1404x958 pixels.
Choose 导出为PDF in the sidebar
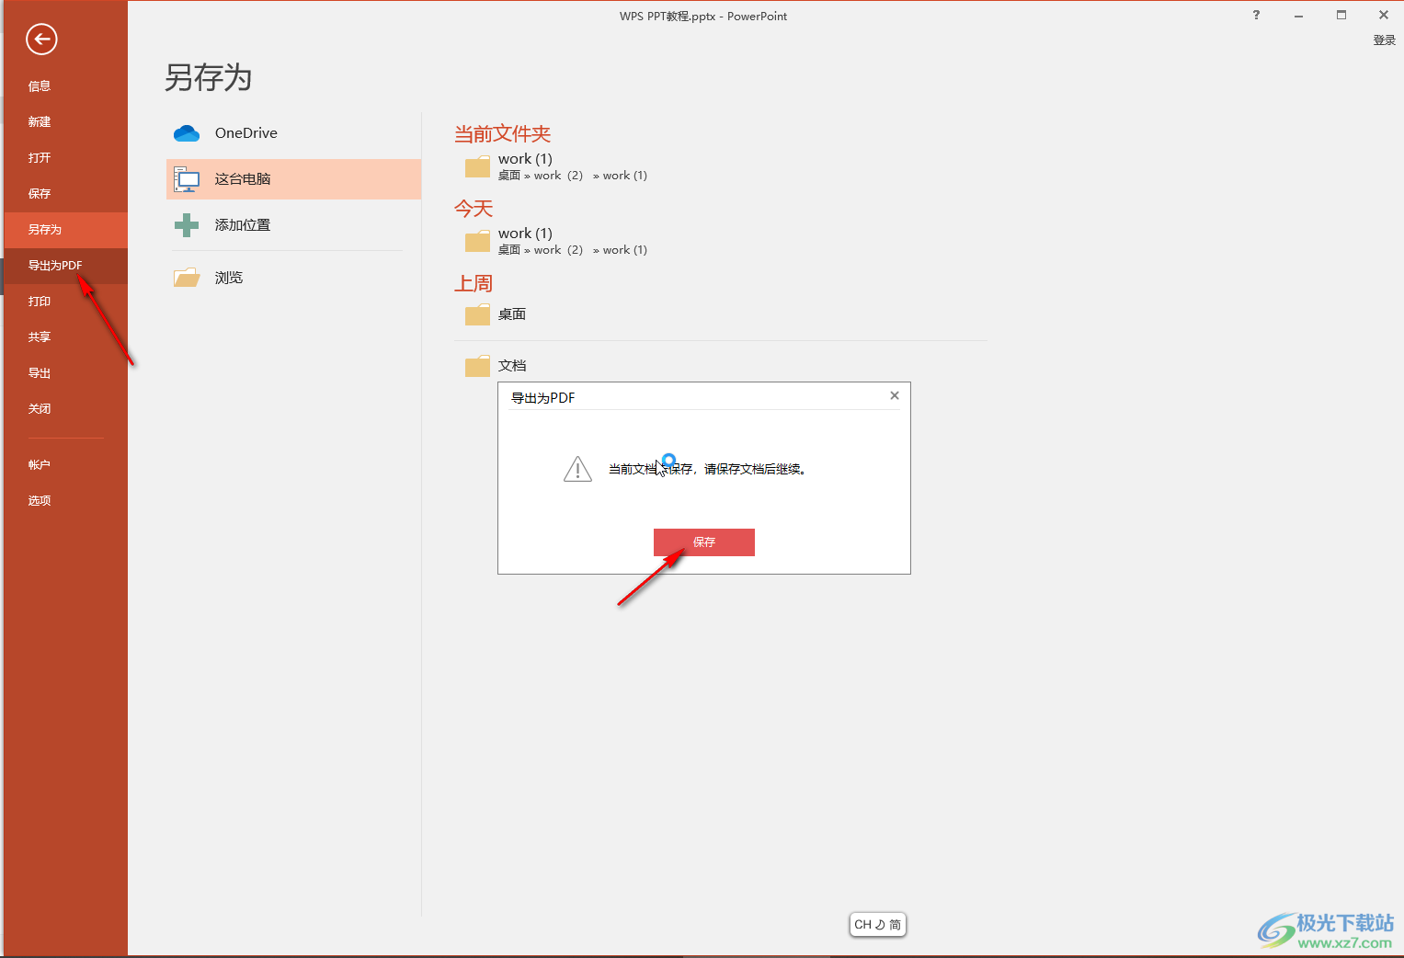point(65,266)
